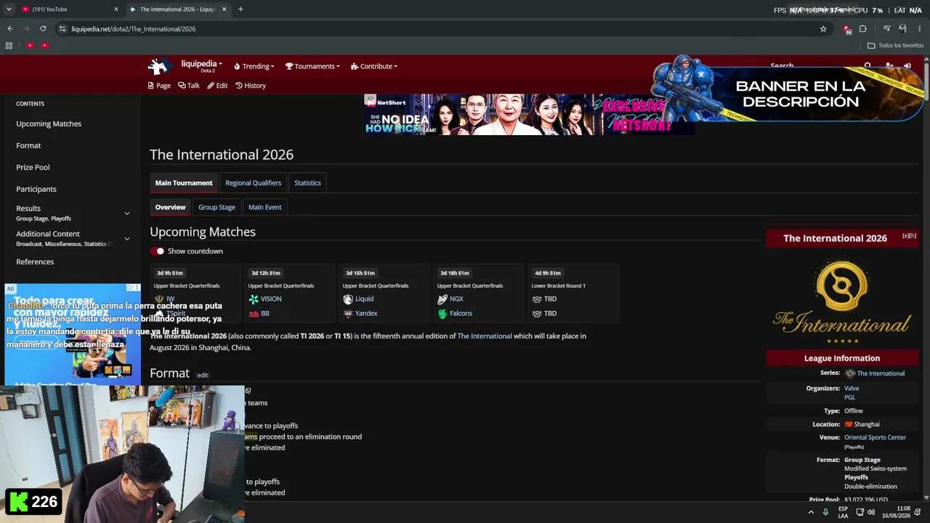This screenshot has width=930, height=523.
Task: View page History
Action: pyautogui.click(x=251, y=86)
